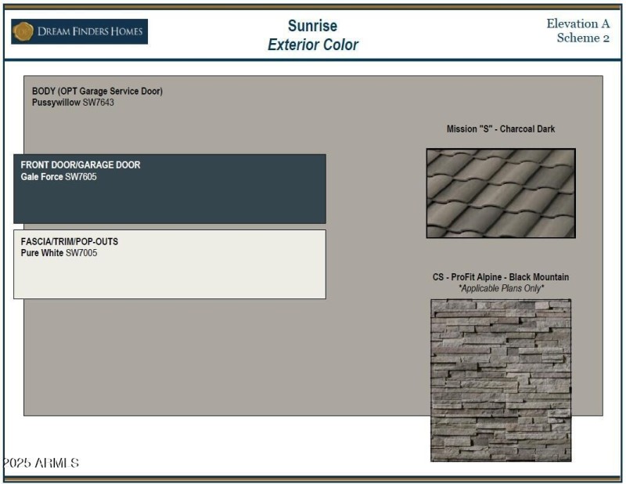The width and height of the screenshot is (626, 484).
Task: Expand the Front Door/Garage Door section
Action: (81, 165)
